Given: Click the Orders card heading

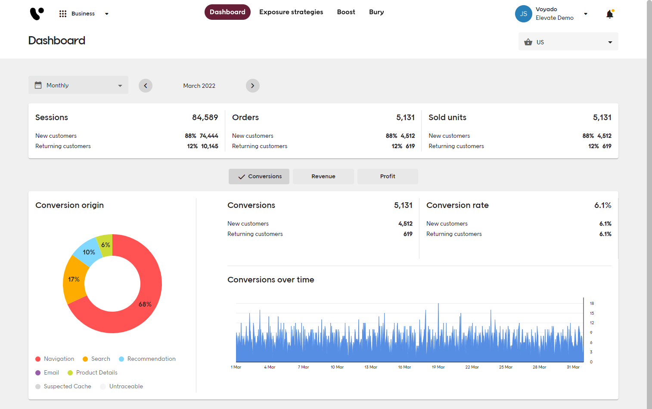Looking at the screenshot, I should pyautogui.click(x=245, y=118).
